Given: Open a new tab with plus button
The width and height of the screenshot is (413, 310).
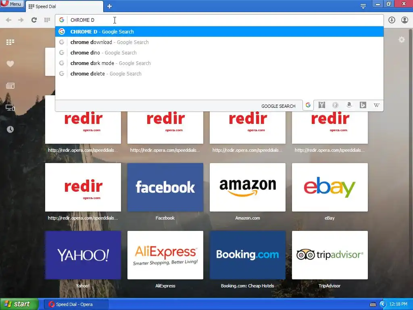Looking at the screenshot, I should [x=110, y=6].
